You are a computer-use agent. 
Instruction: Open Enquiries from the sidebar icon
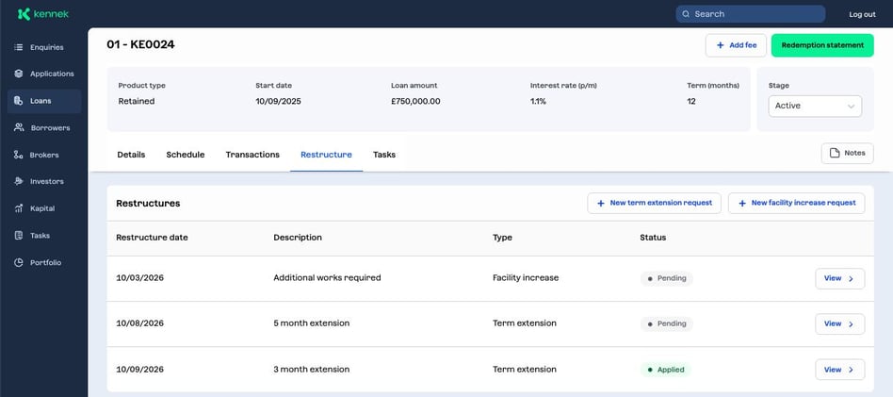(x=19, y=47)
